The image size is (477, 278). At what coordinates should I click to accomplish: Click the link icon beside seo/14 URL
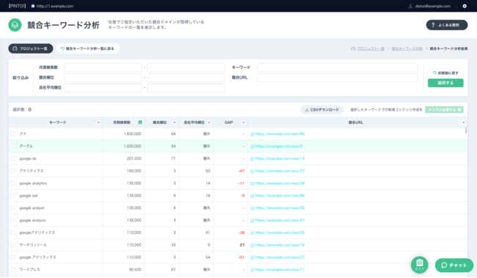(252, 158)
